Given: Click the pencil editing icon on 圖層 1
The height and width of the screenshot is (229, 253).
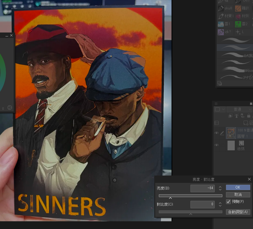Looking at the screenshot, I should 222,133.
